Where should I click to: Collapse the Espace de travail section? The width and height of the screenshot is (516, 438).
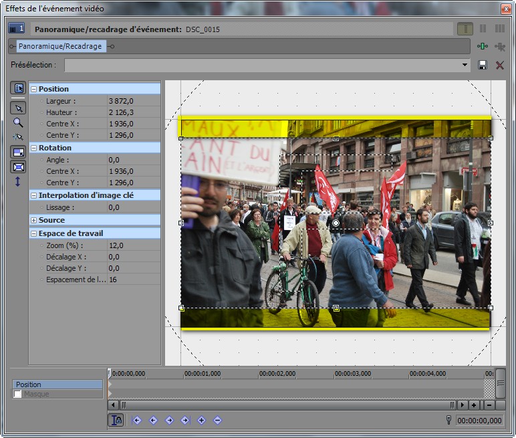[x=34, y=233]
